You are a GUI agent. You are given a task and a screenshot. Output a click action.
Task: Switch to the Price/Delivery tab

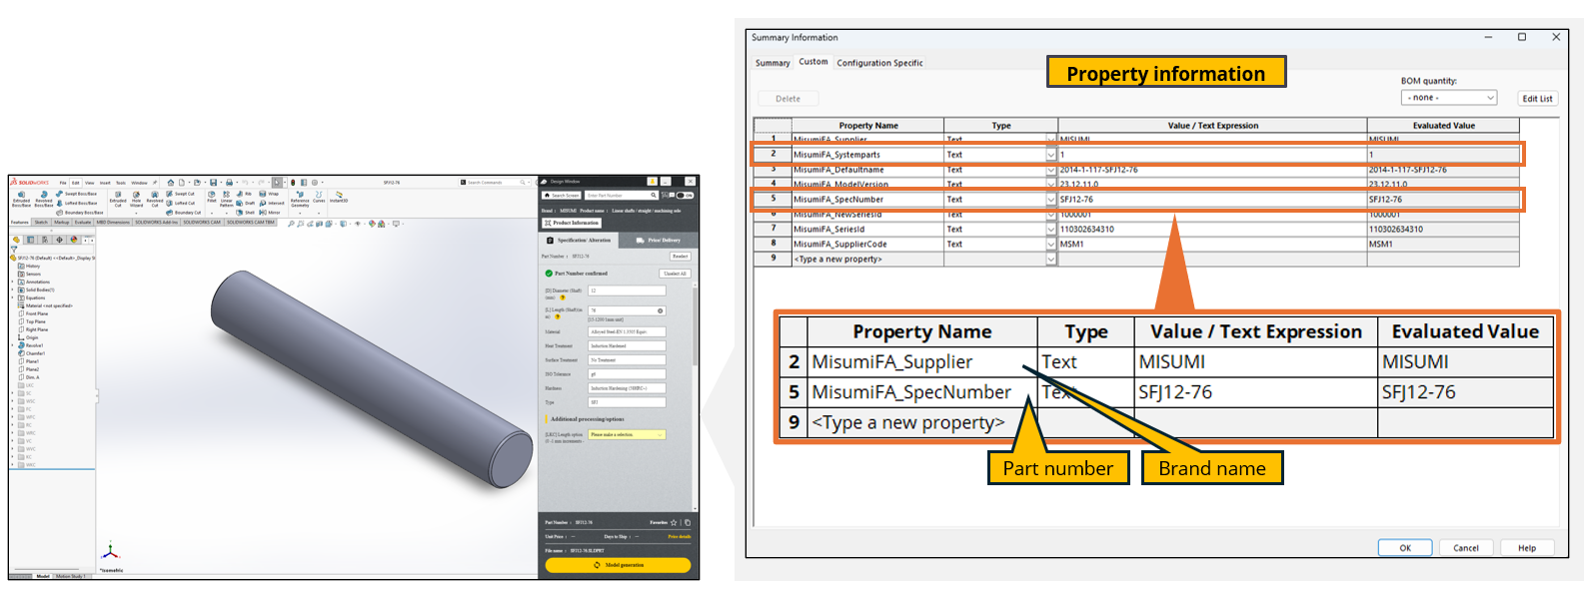658,241
